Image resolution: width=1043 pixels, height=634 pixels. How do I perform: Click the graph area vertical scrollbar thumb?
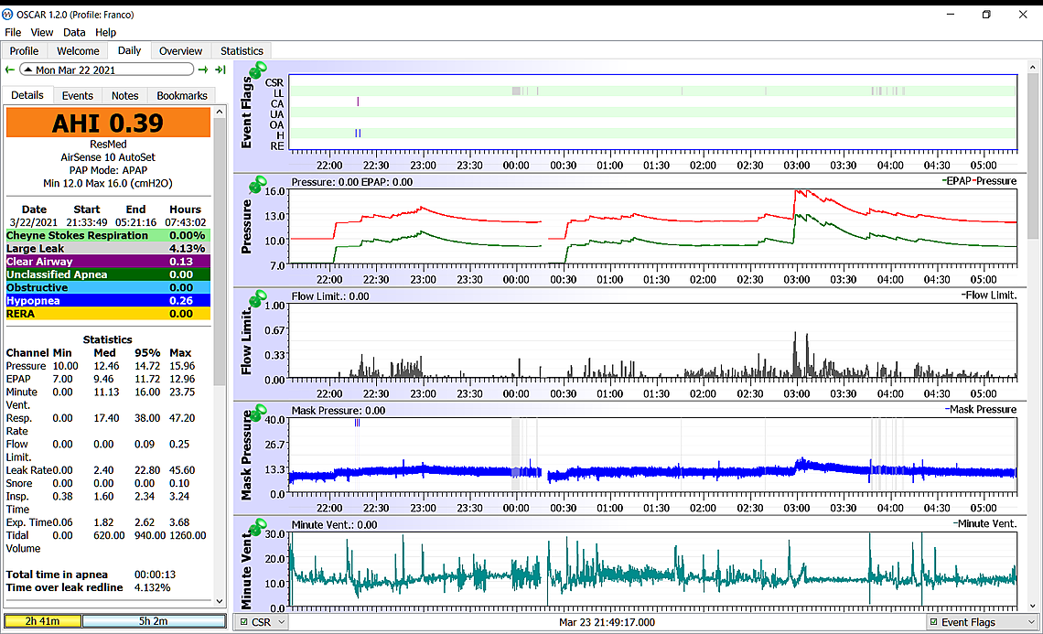click(1032, 156)
